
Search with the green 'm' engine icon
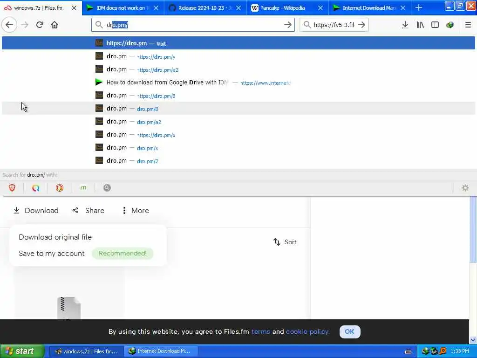[x=83, y=188]
